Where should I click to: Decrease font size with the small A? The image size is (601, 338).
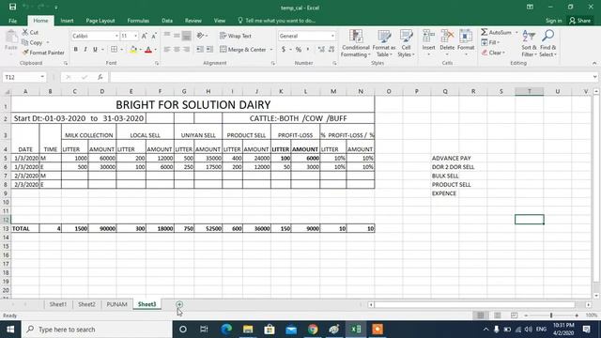pos(154,36)
